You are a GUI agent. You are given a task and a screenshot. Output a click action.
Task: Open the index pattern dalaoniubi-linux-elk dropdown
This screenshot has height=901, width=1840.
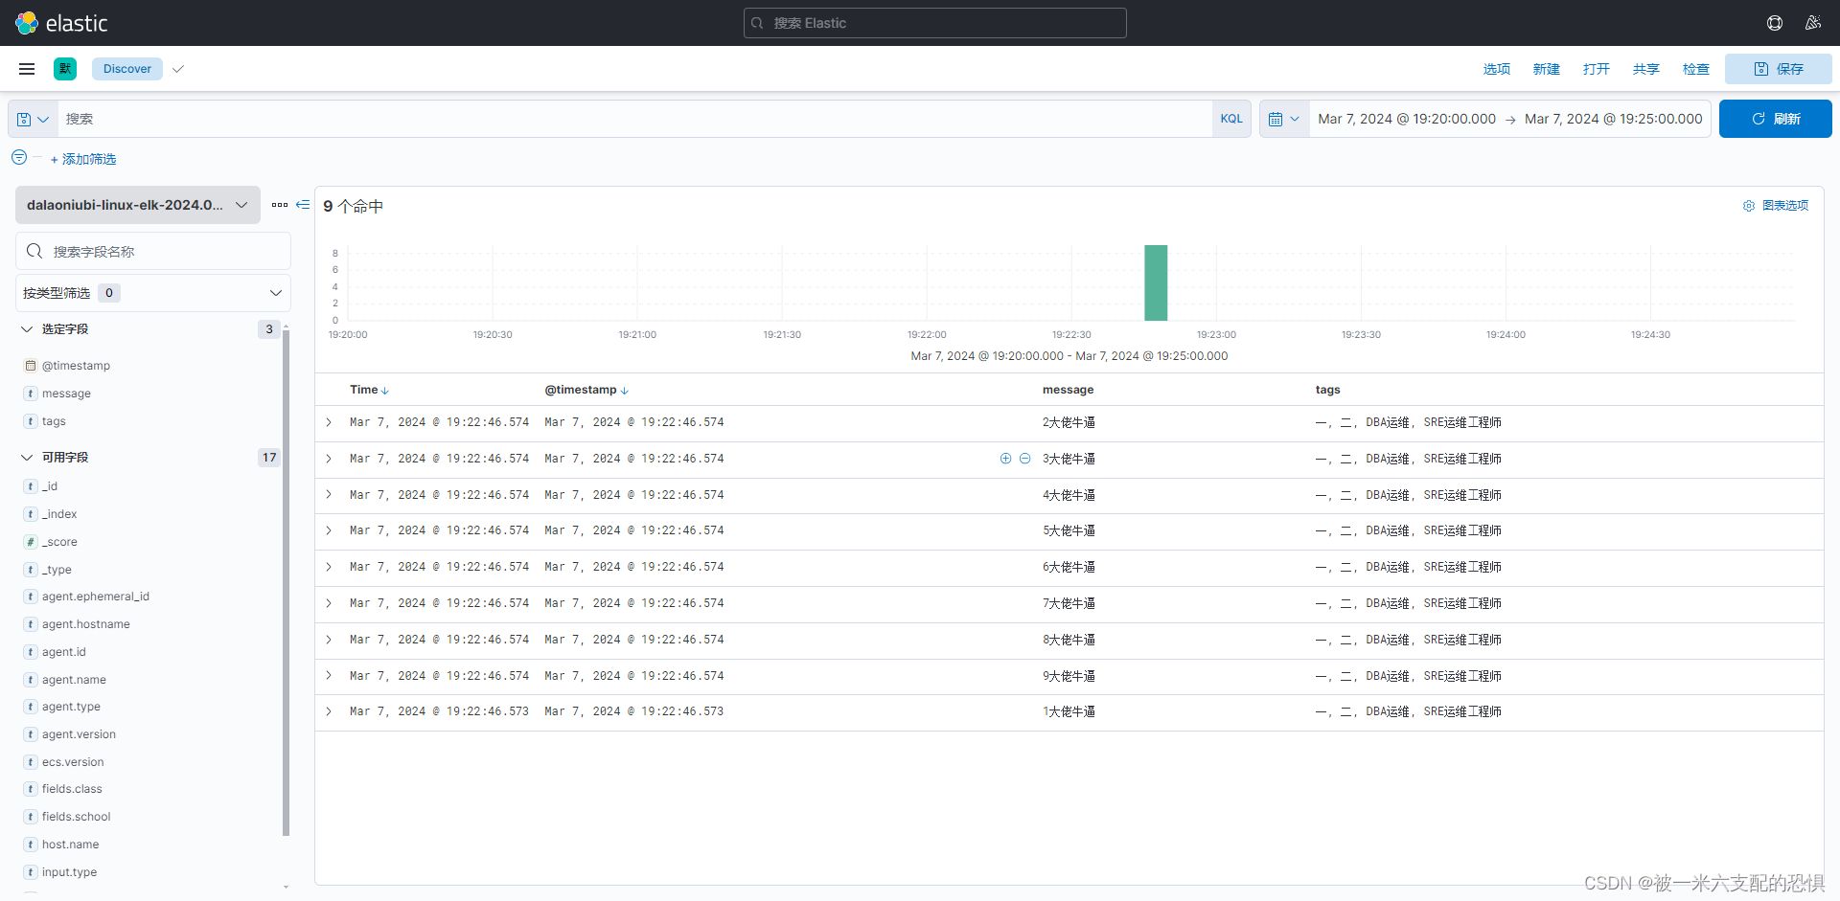[138, 205]
